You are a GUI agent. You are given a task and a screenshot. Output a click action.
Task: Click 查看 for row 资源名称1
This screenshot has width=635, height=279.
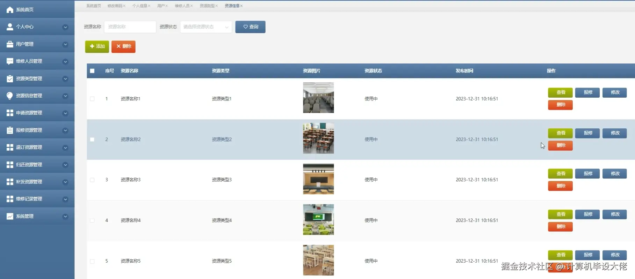click(x=560, y=92)
